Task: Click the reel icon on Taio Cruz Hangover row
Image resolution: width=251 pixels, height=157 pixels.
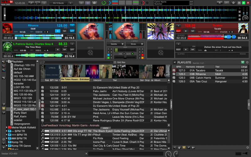Action: pos(174,81)
